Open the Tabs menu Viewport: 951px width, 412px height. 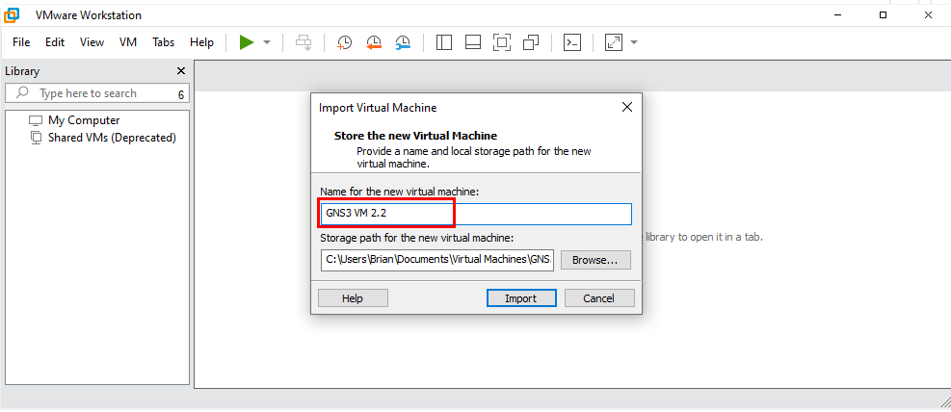163,42
